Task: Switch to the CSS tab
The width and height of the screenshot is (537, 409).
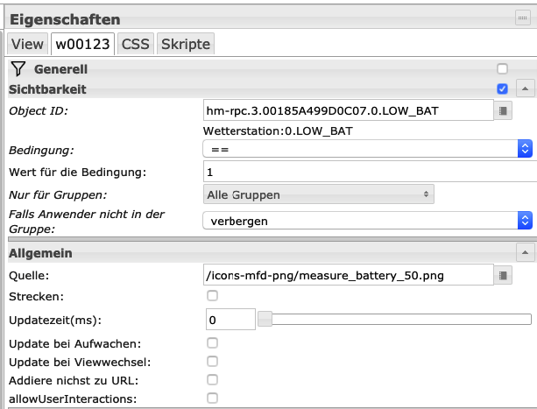Action: point(136,44)
